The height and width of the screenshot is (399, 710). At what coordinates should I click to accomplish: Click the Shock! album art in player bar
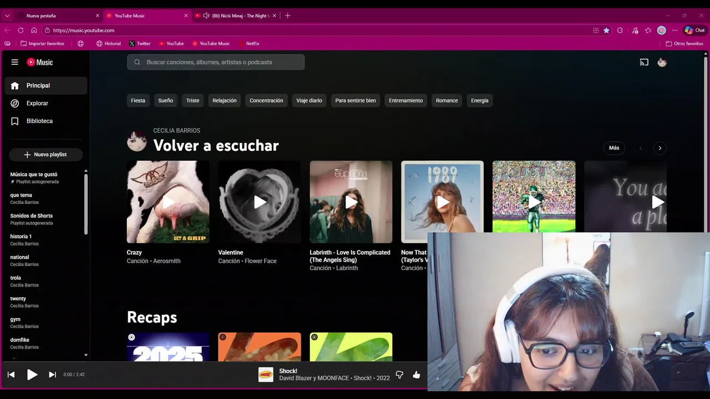[x=266, y=375]
